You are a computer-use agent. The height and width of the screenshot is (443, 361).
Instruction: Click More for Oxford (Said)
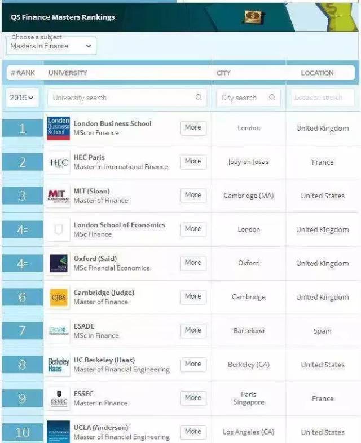pyautogui.click(x=193, y=263)
